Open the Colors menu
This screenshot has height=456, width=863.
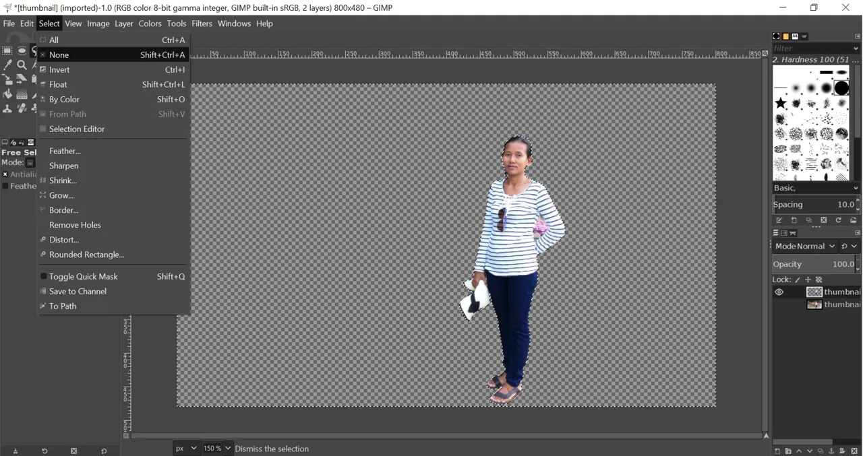tap(150, 24)
